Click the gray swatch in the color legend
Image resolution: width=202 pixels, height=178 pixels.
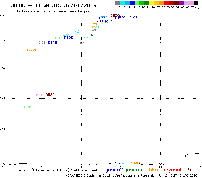coord(118,3)
